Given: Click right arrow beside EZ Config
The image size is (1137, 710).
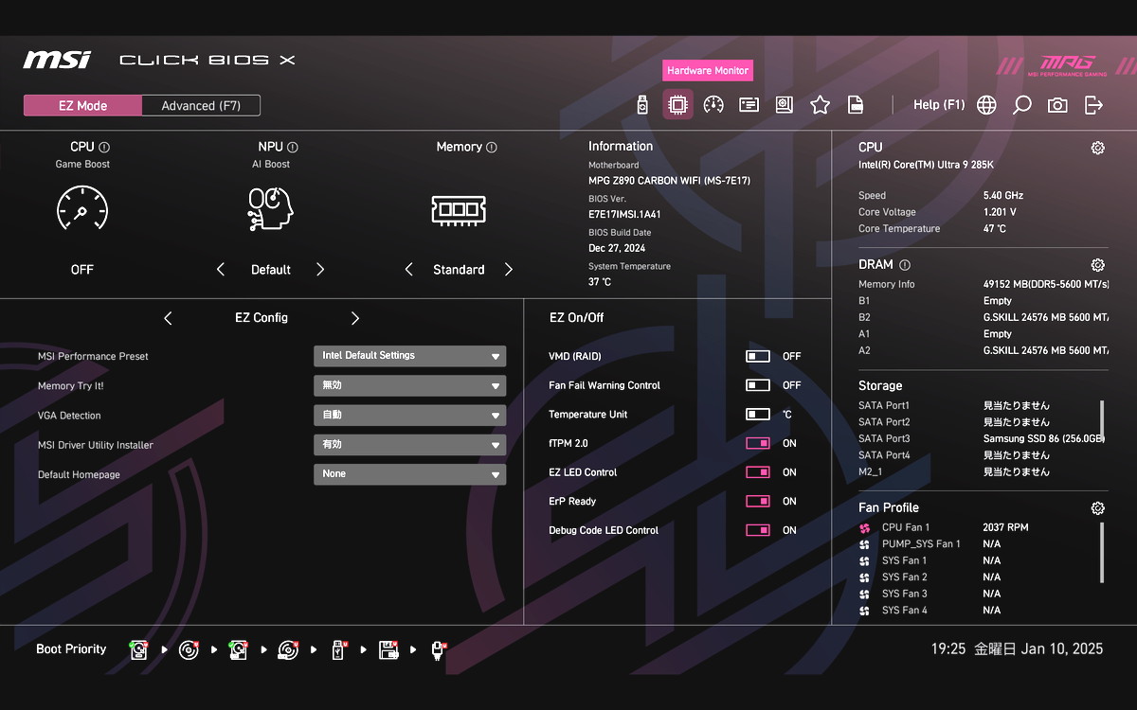Looking at the screenshot, I should 355,318.
